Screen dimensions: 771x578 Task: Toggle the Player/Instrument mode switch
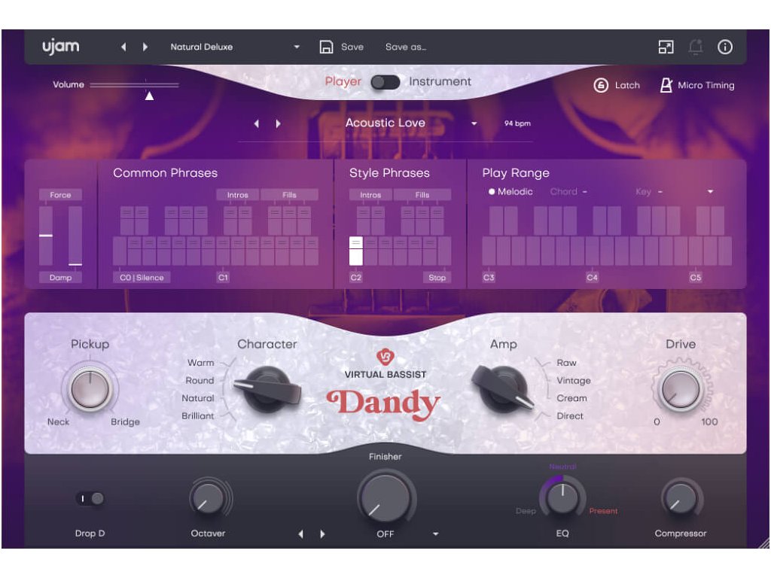pos(385,82)
